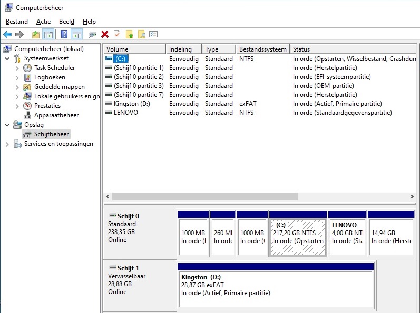Expand Services en toepassingen node
This screenshot has width=420, height=313.
click(x=8, y=144)
